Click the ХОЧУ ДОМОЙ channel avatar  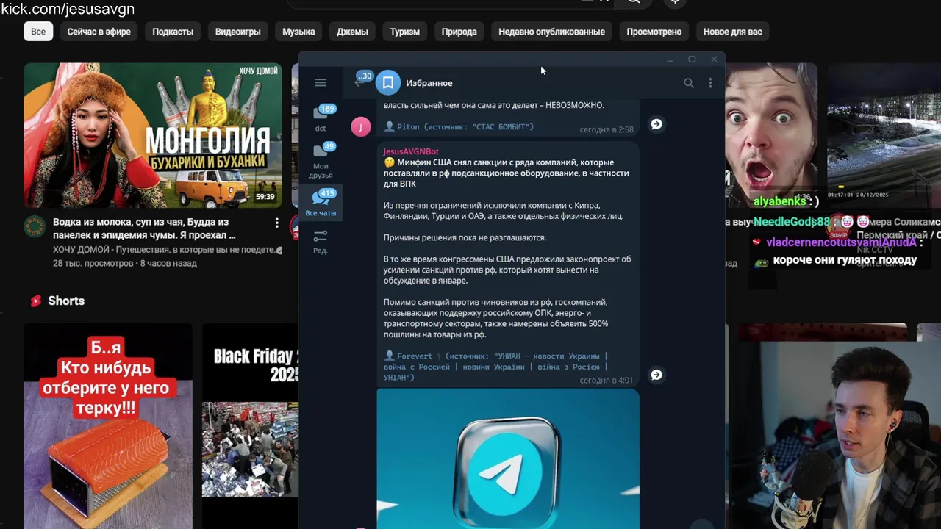(x=35, y=226)
